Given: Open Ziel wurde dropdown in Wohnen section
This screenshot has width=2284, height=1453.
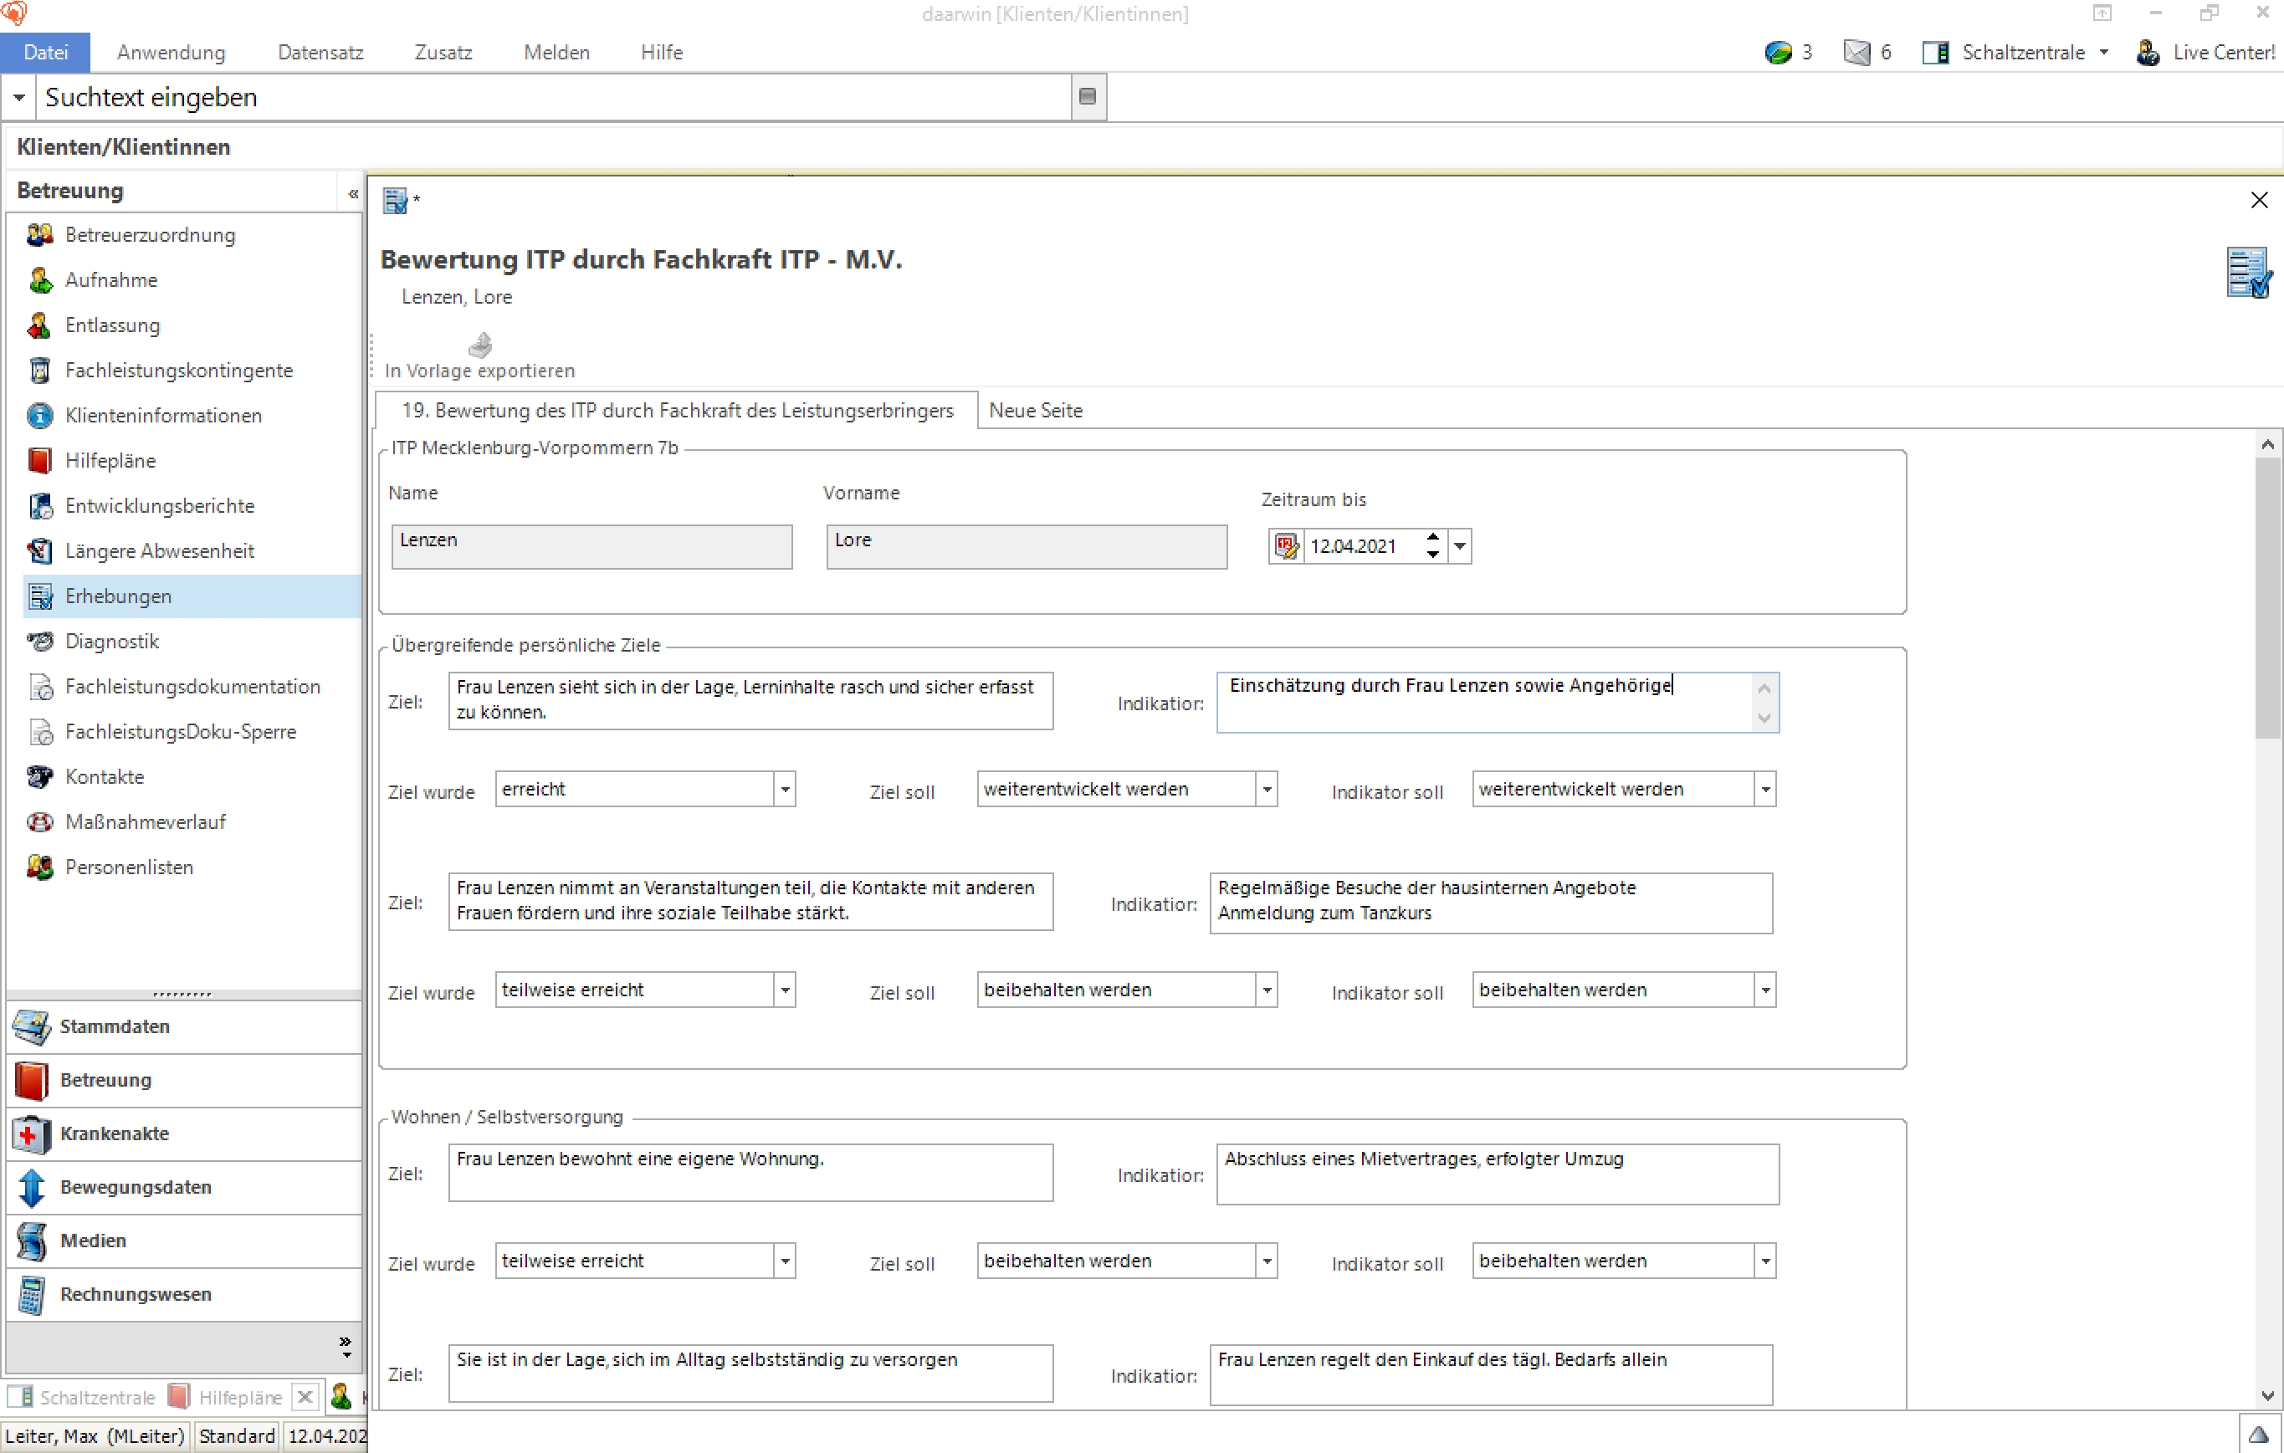Looking at the screenshot, I should [785, 1261].
